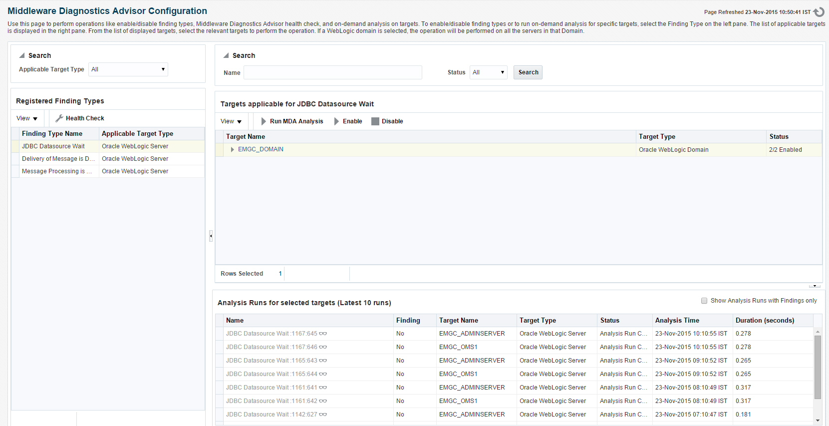Image resolution: width=829 pixels, height=426 pixels.
Task: Toggle Show Analysis Runs with Findings only
Action: point(704,301)
